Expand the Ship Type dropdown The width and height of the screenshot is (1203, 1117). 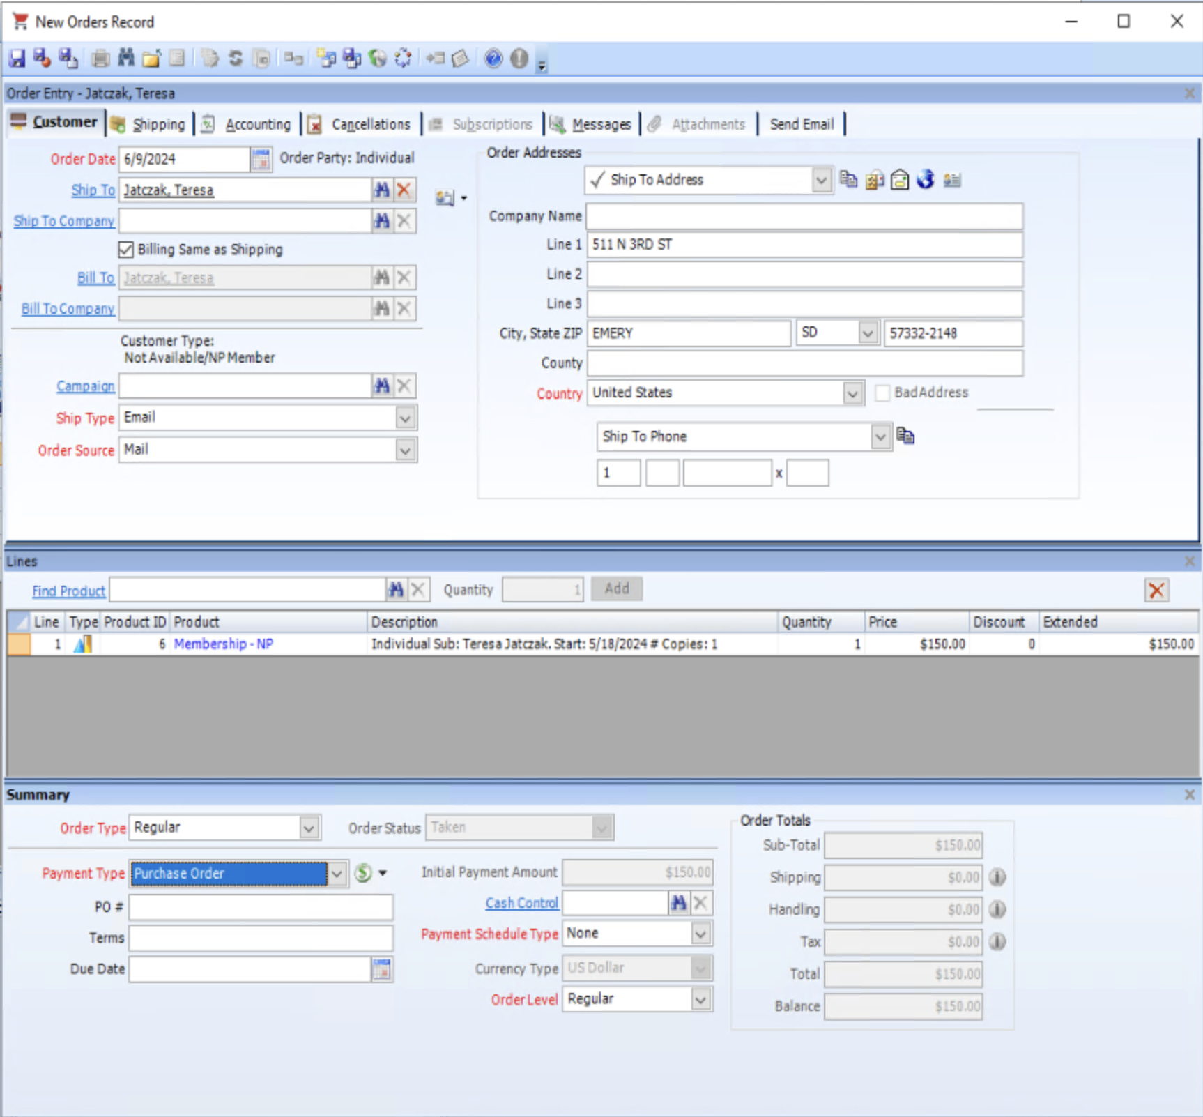tap(405, 418)
